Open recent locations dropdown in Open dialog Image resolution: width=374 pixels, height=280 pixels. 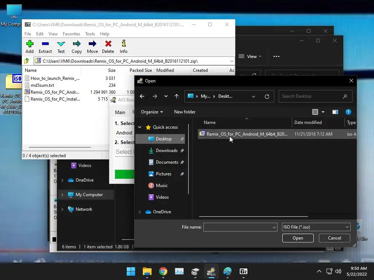pyautogui.click(x=166, y=96)
